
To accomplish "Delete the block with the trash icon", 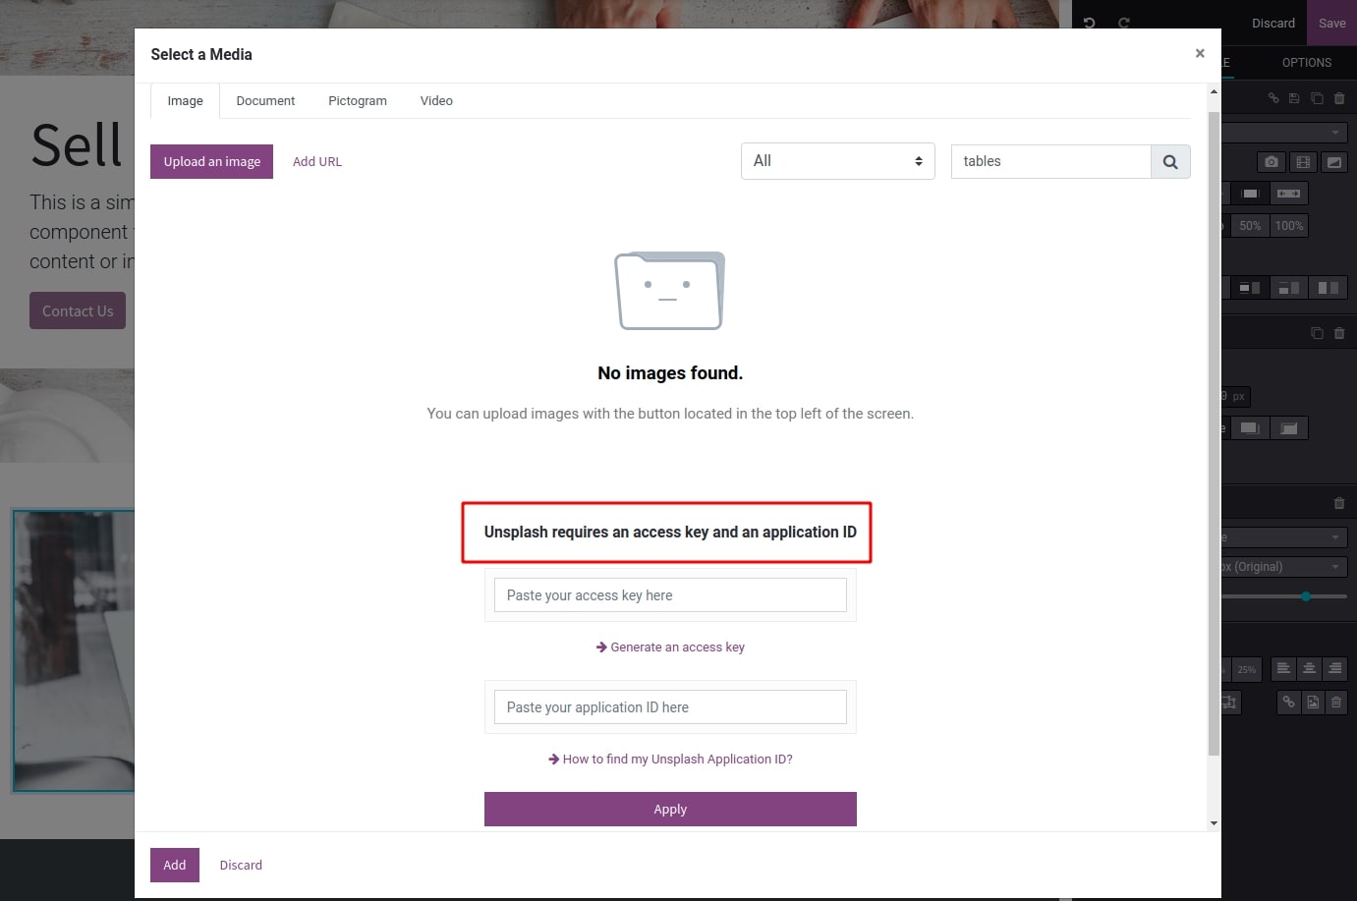I will pos(1339,98).
